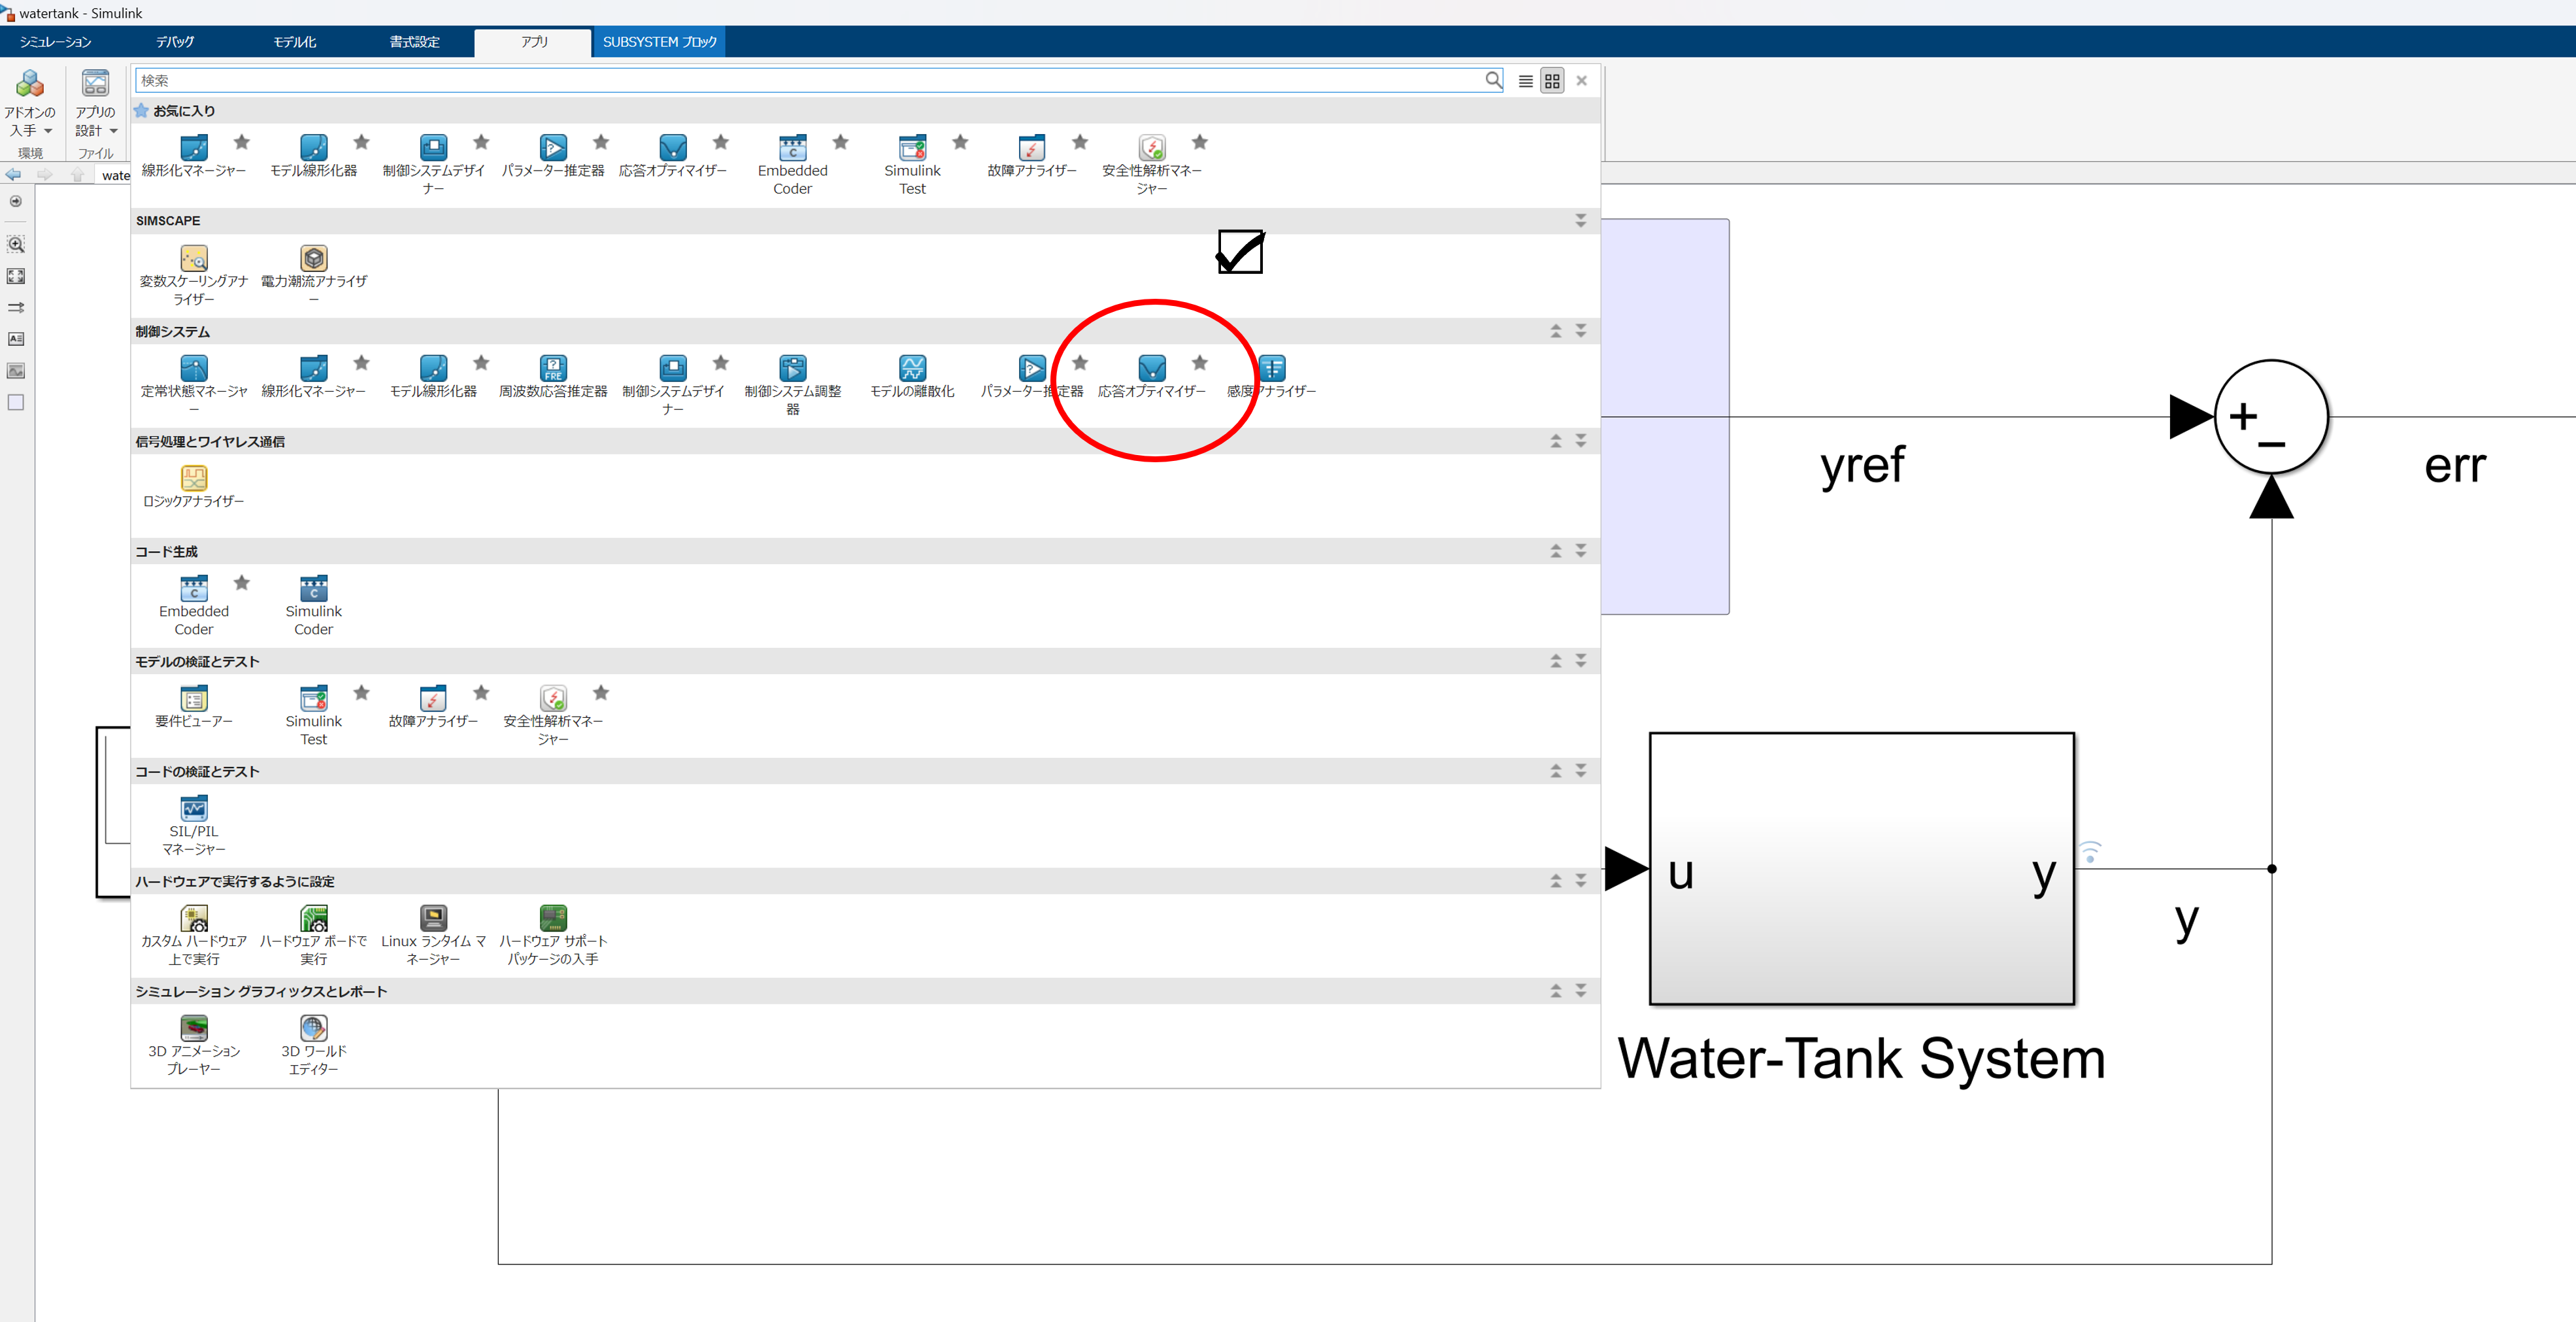This screenshot has height=1322, width=2576.
Task: Toggle favorite star for 故障アナライザー in モデルの検証とテスト
Action: pos(481,693)
